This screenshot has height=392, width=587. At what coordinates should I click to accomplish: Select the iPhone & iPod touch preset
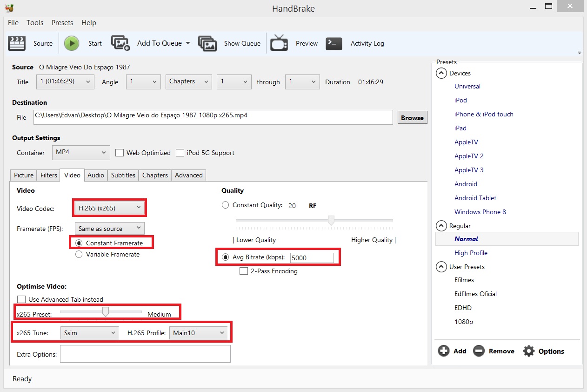point(484,114)
